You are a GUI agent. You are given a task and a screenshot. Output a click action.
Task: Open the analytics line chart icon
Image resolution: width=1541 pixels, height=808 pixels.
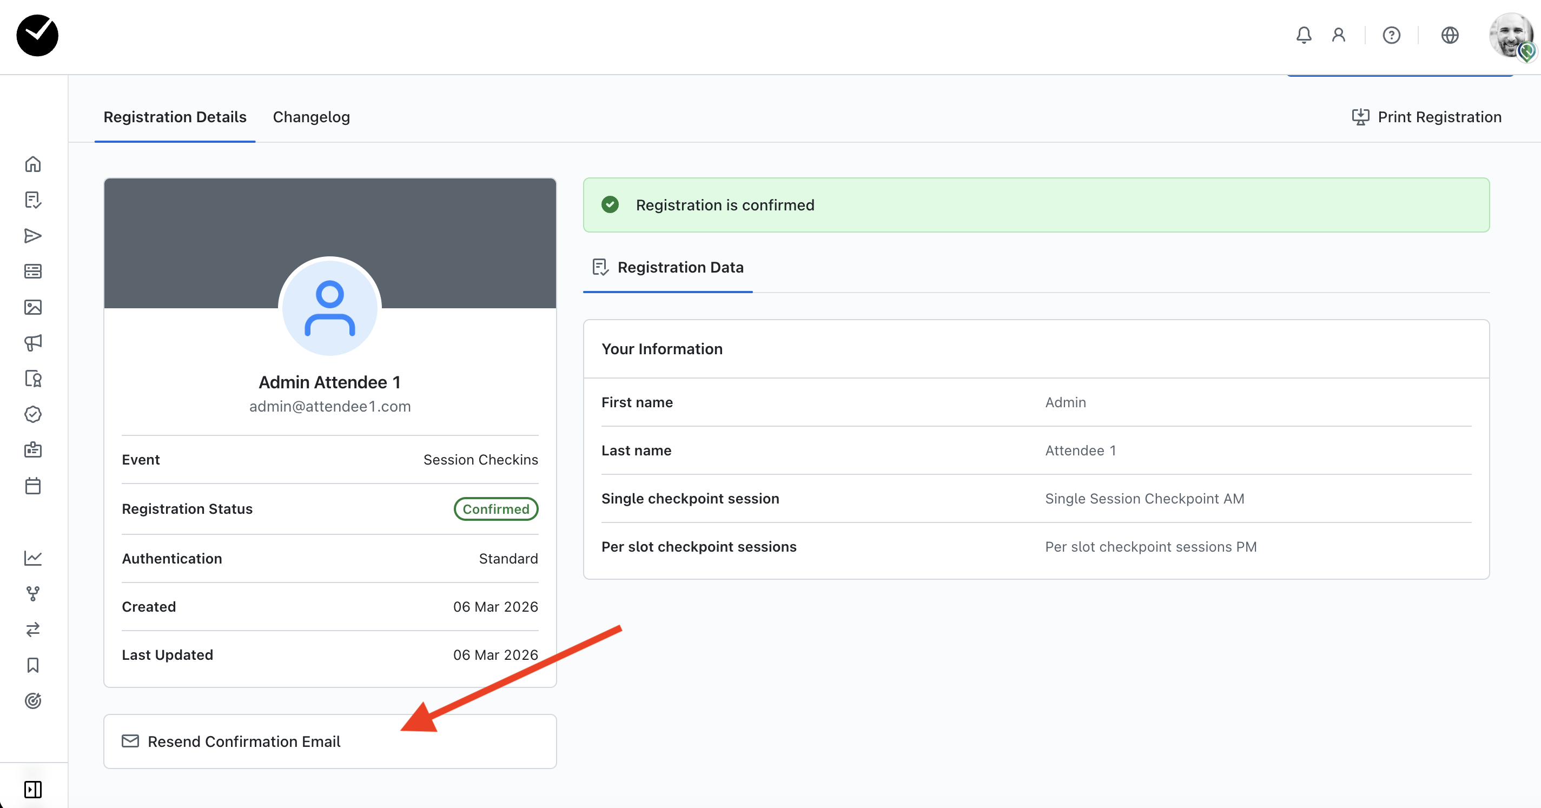(x=33, y=558)
